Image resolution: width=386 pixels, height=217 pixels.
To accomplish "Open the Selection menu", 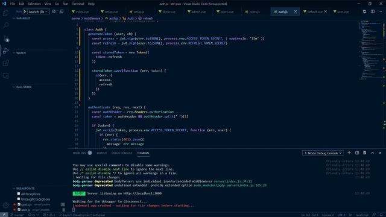I will click(x=34, y=4).
